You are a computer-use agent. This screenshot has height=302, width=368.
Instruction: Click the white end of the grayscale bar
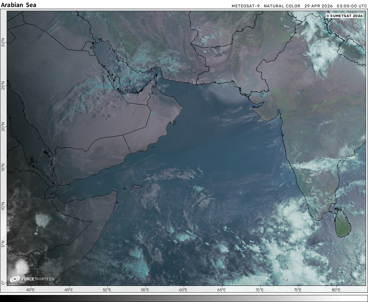(x=363, y=298)
